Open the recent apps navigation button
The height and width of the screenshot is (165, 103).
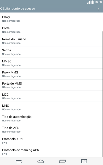click(x=62, y=161)
